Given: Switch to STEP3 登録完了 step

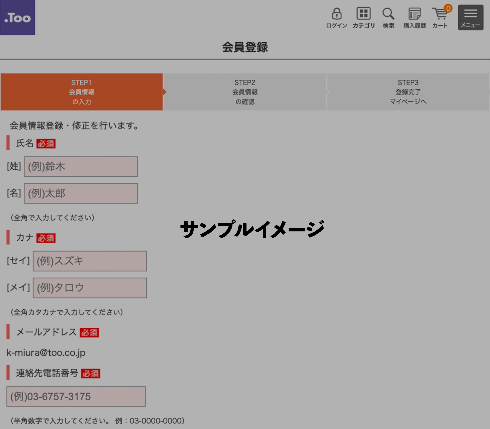Looking at the screenshot, I should coord(408,92).
